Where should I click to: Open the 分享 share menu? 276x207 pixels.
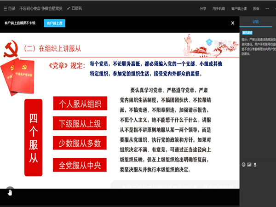tap(203, 8)
